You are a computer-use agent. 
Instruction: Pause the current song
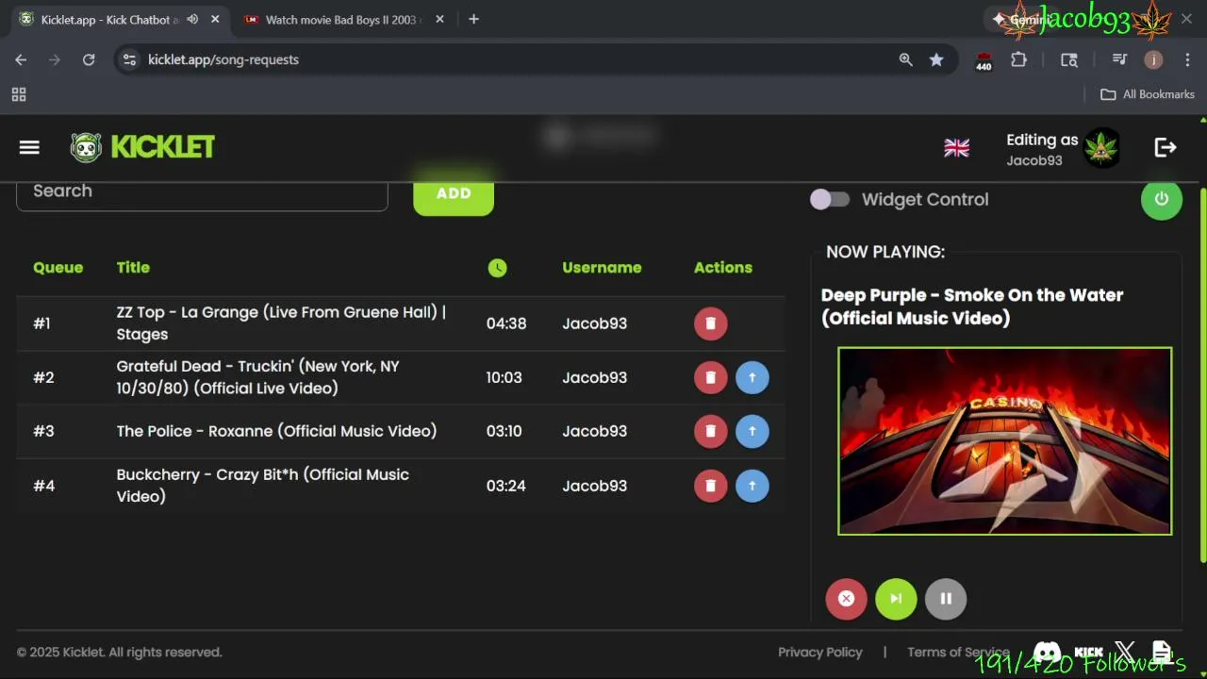click(x=946, y=599)
